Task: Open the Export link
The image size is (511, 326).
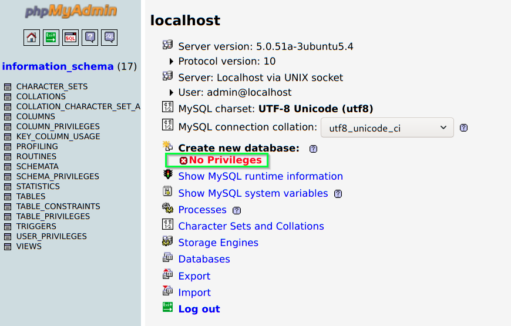Action: coord(194,276)
